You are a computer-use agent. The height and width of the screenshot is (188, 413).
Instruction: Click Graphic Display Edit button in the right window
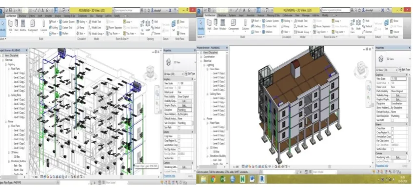tap(398, 99)
